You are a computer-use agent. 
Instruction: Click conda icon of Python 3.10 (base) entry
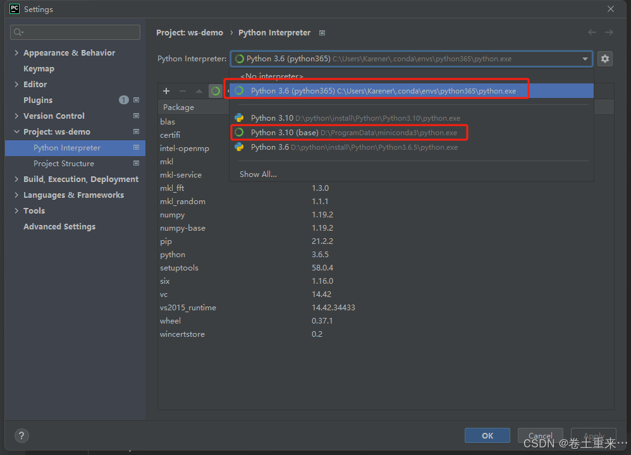pos(239,132)
